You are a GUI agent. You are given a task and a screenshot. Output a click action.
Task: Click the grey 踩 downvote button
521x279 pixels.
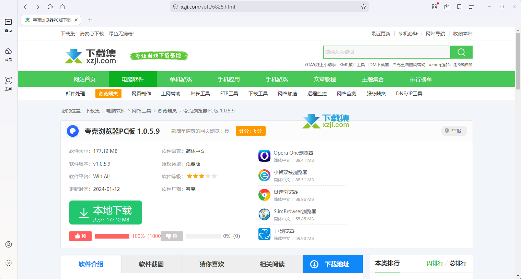pyautogui.click(x=172, y=236)
